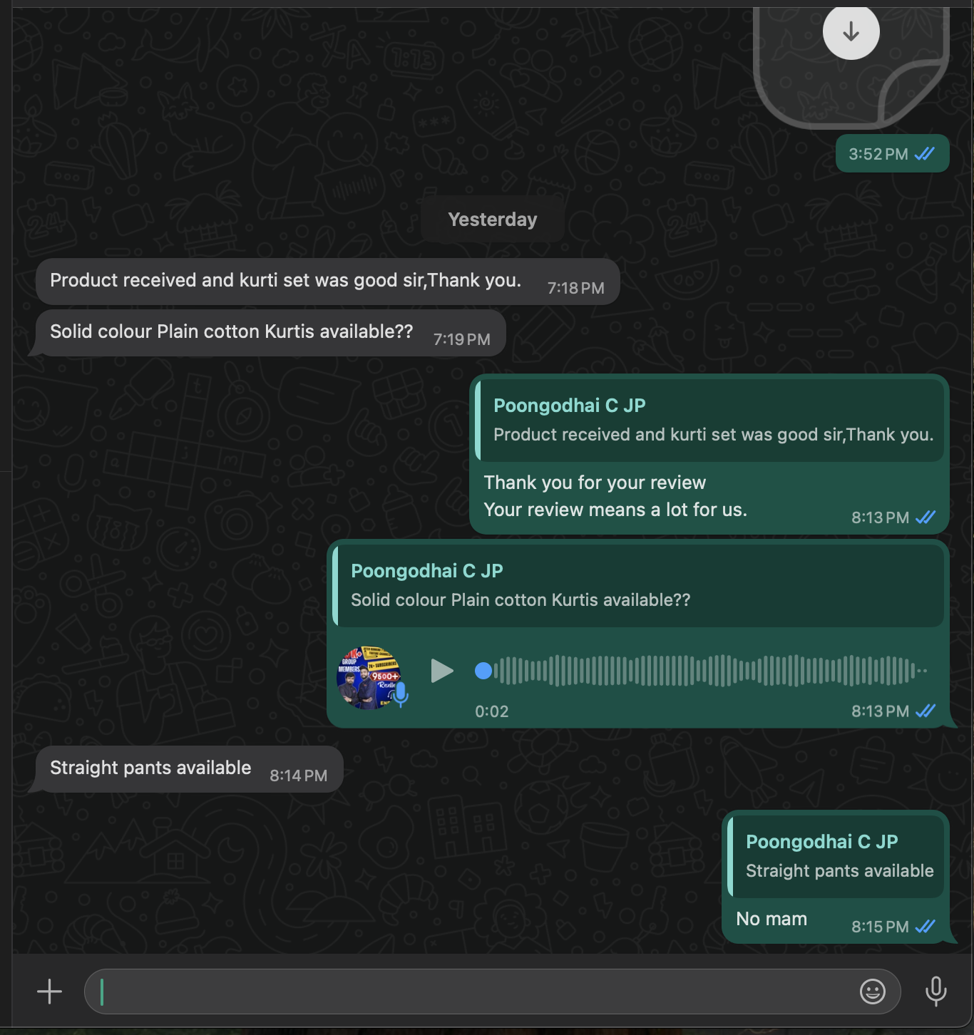This screenshot has width=974, height=1035.
Task: Click the scroll-to-bottom arrow button
Action: pos(851,31)
